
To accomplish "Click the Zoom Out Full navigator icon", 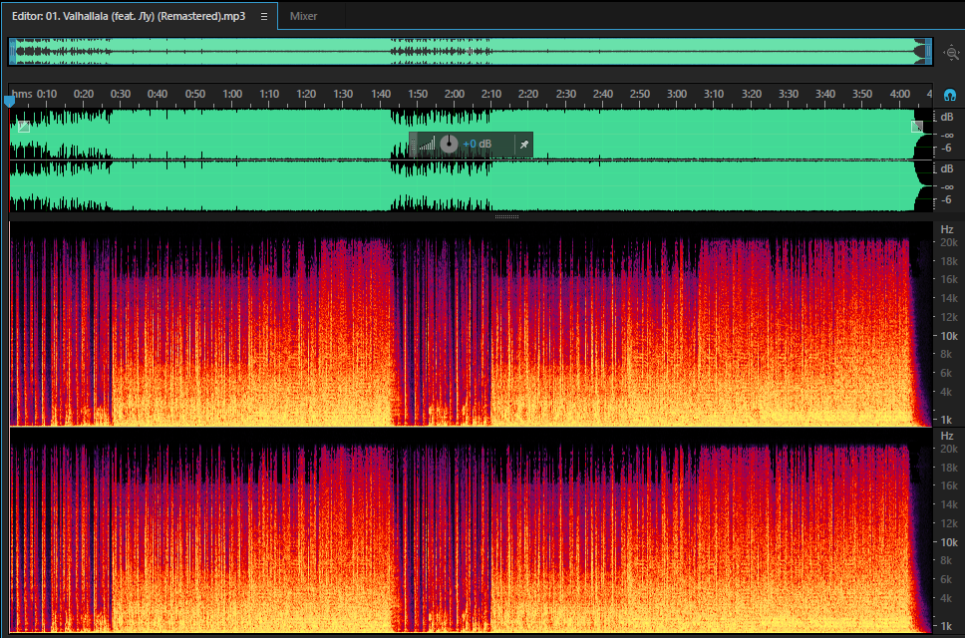I will [x=951, y=53].
